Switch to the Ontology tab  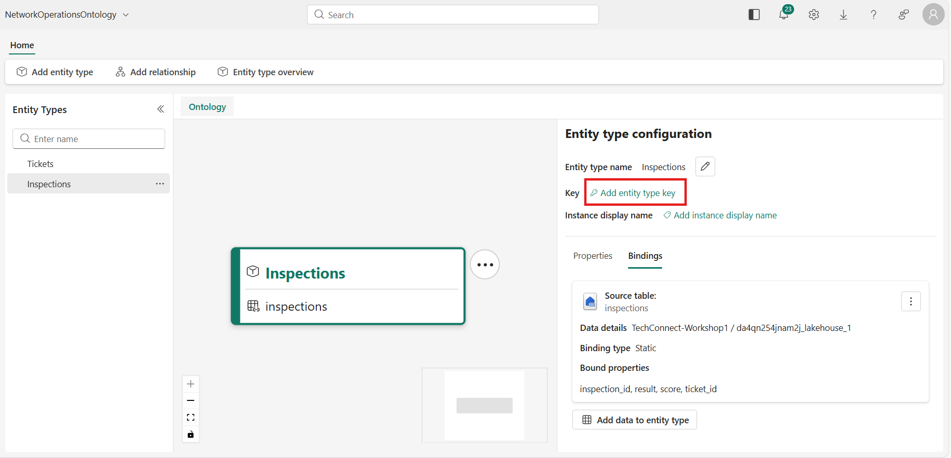click(x=207, y=107)
